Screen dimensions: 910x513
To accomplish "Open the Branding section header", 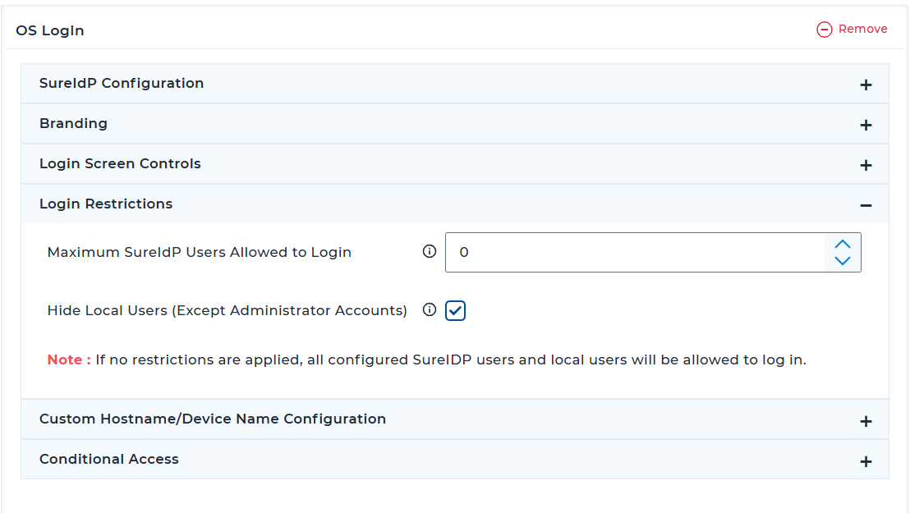I will point(73,123).
